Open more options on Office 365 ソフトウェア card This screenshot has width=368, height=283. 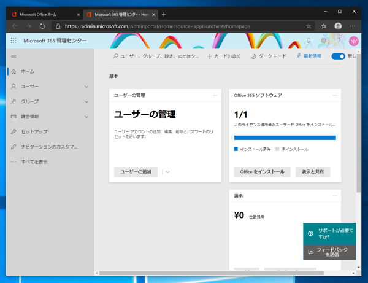click(x=335, y=95)
